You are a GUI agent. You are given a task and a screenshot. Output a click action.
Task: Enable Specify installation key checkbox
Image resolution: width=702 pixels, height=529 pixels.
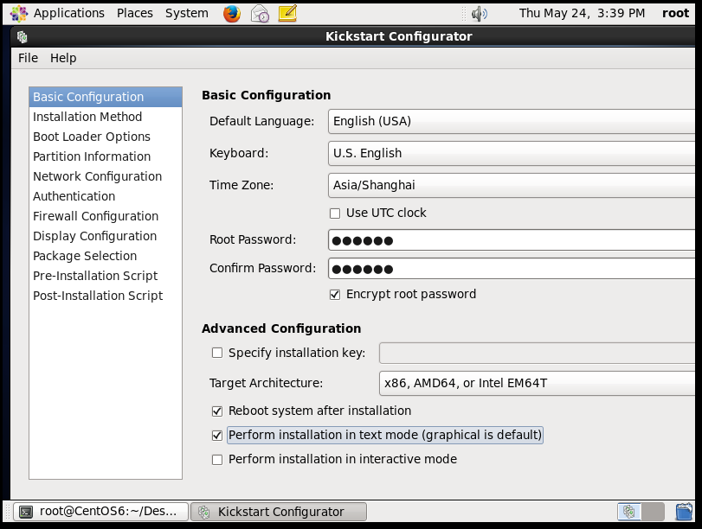point(217,353)
